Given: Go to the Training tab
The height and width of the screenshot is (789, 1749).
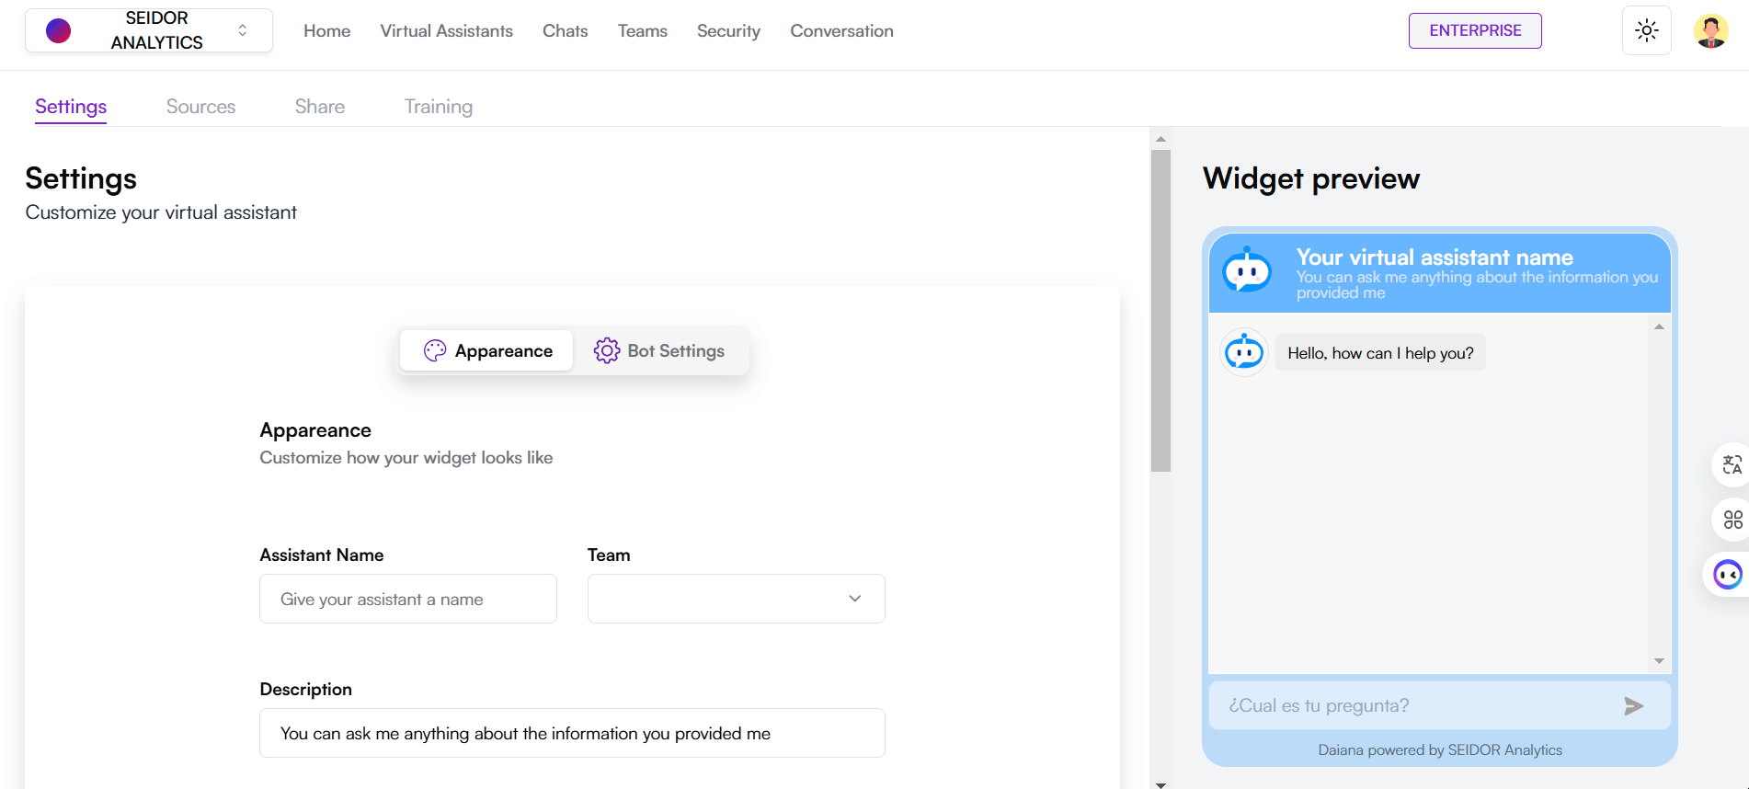Looking at the screenshot, I should (x=438, y=107).
